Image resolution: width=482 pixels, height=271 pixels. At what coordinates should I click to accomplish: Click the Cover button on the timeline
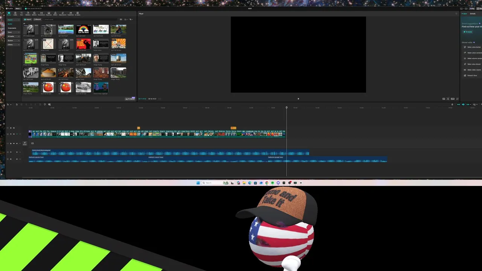click(x=25, y=143)
